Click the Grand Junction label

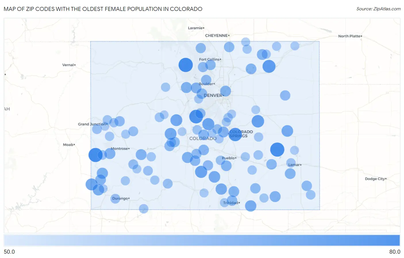(93, 124)
